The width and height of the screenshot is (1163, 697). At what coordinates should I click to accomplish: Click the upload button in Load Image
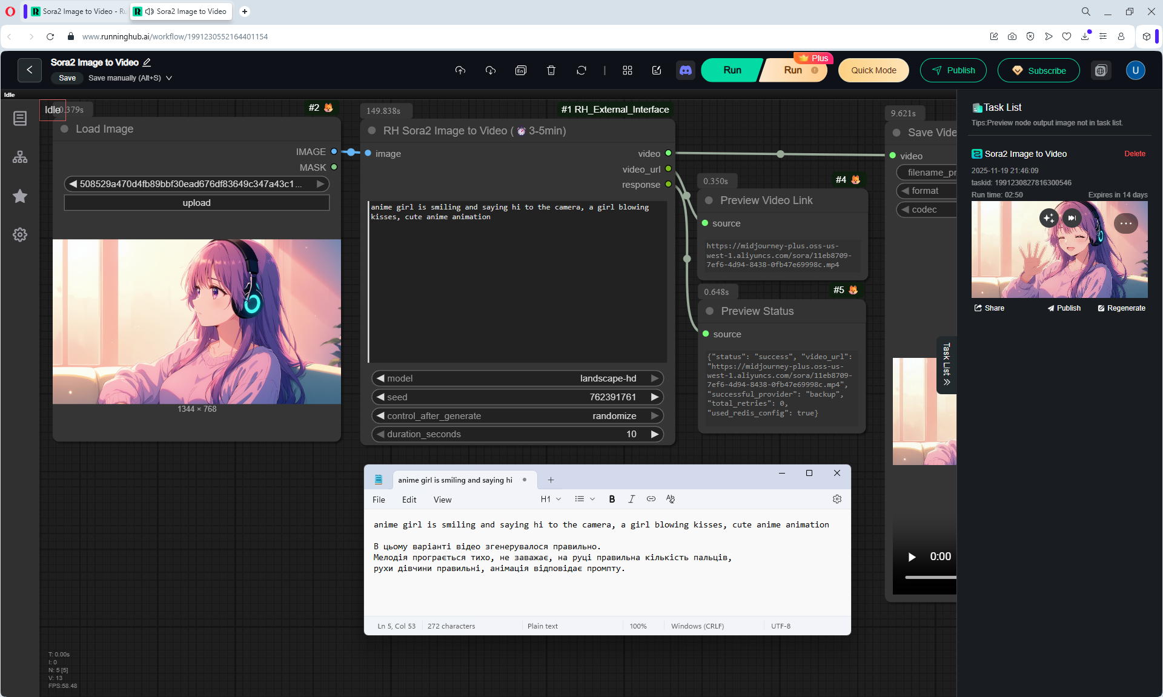click(x=196, y=203)
